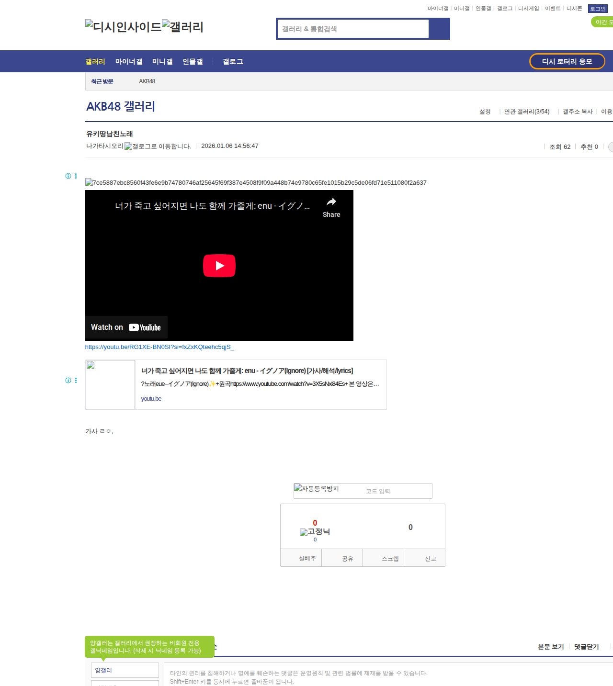
Task: Switch to the 마이너갤 tab
Action: pyautogui.click(x=129, y=62)
